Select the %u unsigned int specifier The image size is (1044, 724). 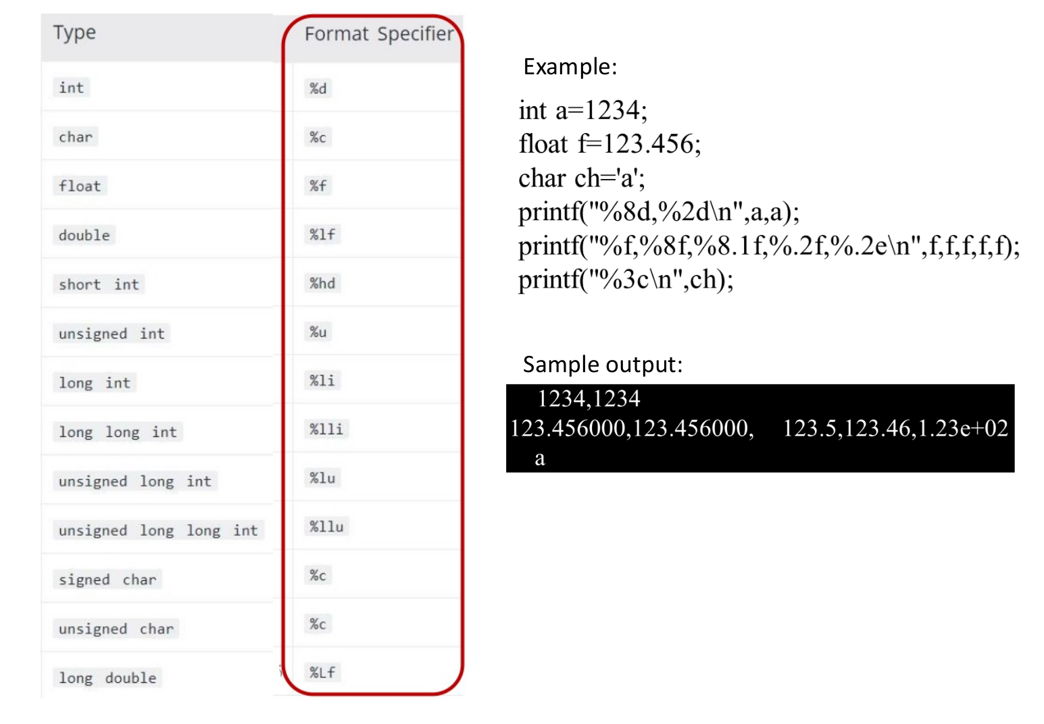click(318, 332)
